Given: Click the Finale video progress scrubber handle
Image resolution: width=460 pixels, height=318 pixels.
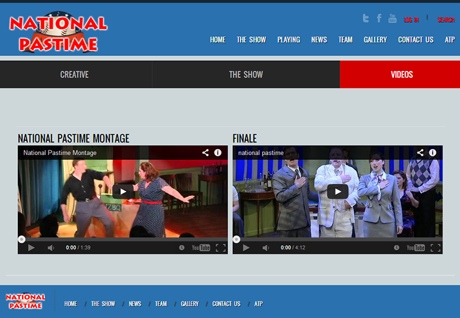Looking at the screenshot, I should [x=237, y=239].
